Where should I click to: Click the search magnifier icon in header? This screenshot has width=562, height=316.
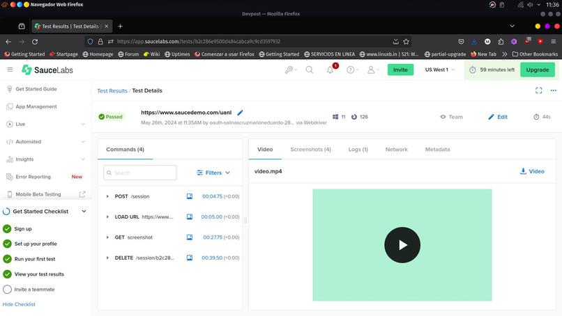point(310,70)
